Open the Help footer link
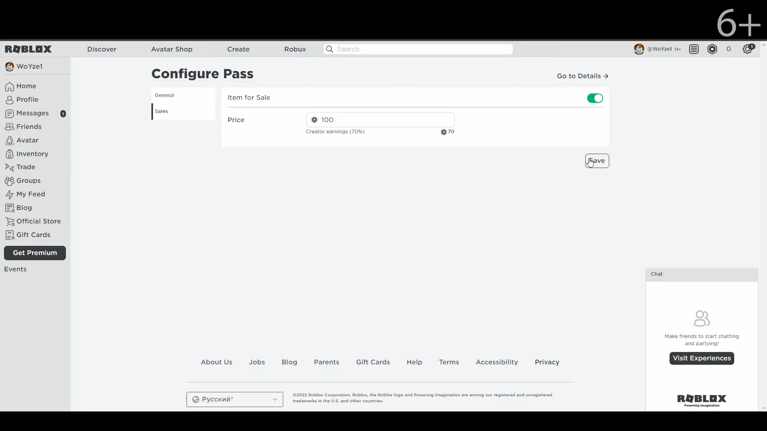The image size is (767, 431). pos(414,362)
